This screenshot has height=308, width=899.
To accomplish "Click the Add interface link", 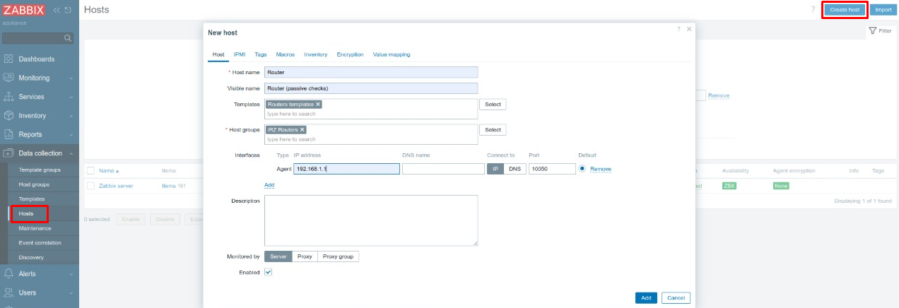I will [x=269, y=185].
